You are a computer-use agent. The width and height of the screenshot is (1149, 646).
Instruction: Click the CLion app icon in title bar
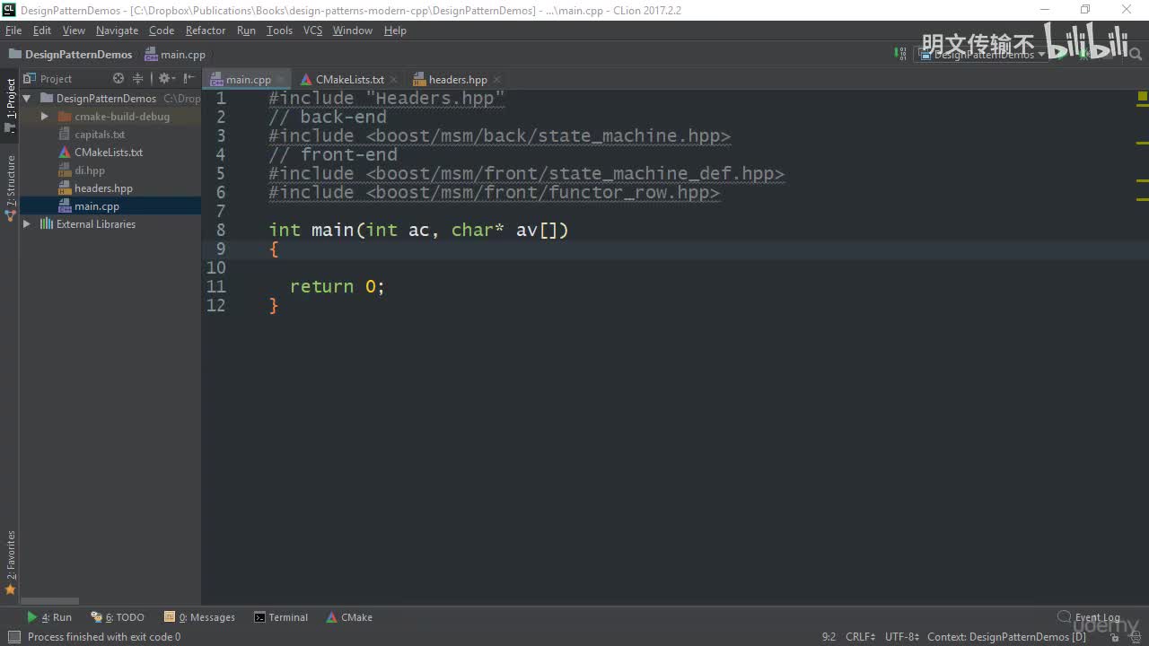coord(9,10)
